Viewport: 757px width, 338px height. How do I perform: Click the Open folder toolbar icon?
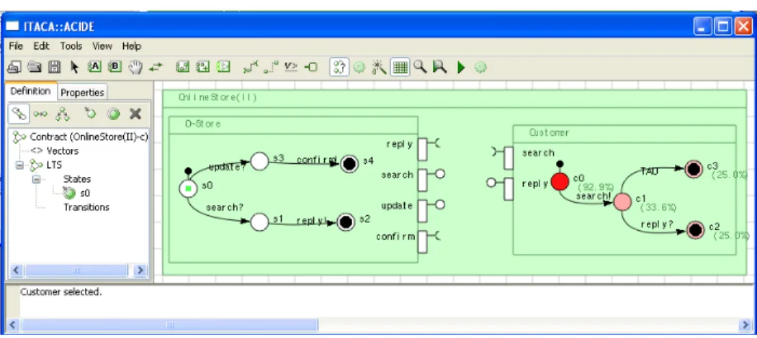pyautogui.click(x=35, y=67)
